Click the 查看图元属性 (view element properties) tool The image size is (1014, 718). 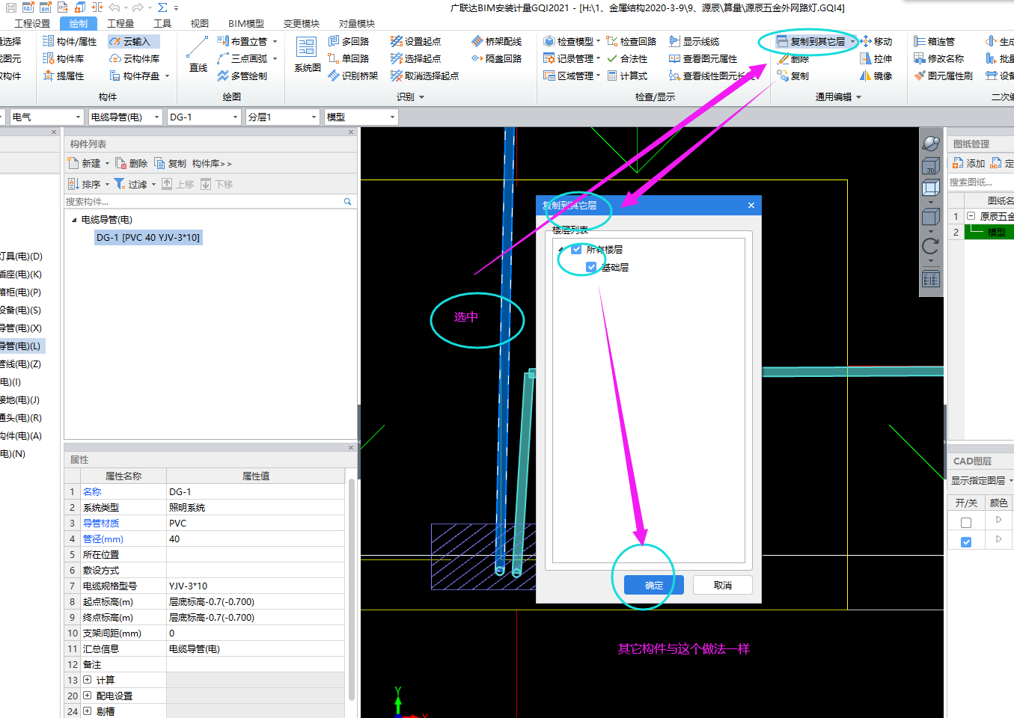click(703, 58)
